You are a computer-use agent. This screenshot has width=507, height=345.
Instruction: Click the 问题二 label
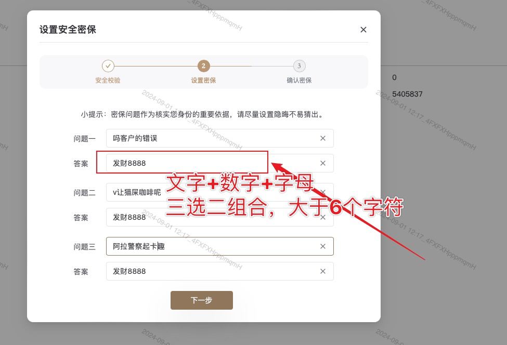point(84,193)
